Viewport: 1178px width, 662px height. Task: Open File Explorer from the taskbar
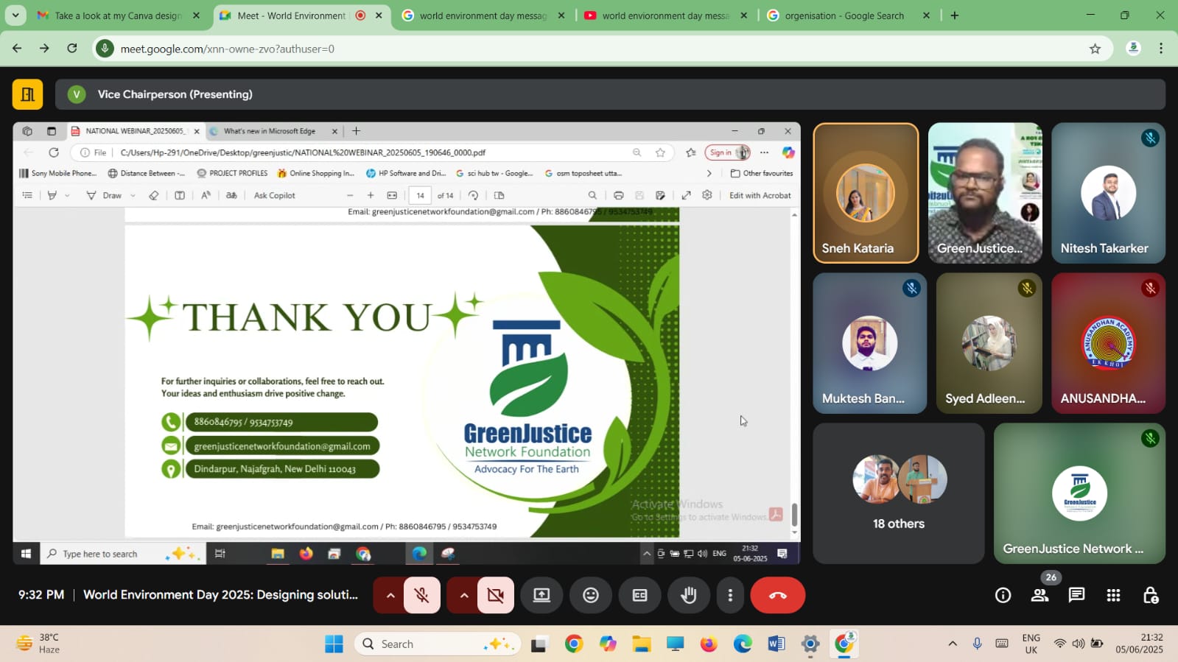[641, 644]
